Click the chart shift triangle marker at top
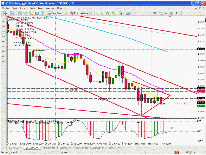Image resolution: width=206 pixels, height=155 pixels. (x=170, y=17)
